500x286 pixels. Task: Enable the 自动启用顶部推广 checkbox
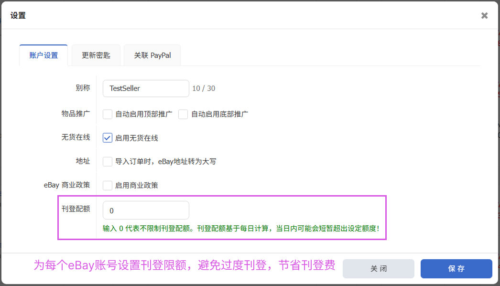coord(108,114)
